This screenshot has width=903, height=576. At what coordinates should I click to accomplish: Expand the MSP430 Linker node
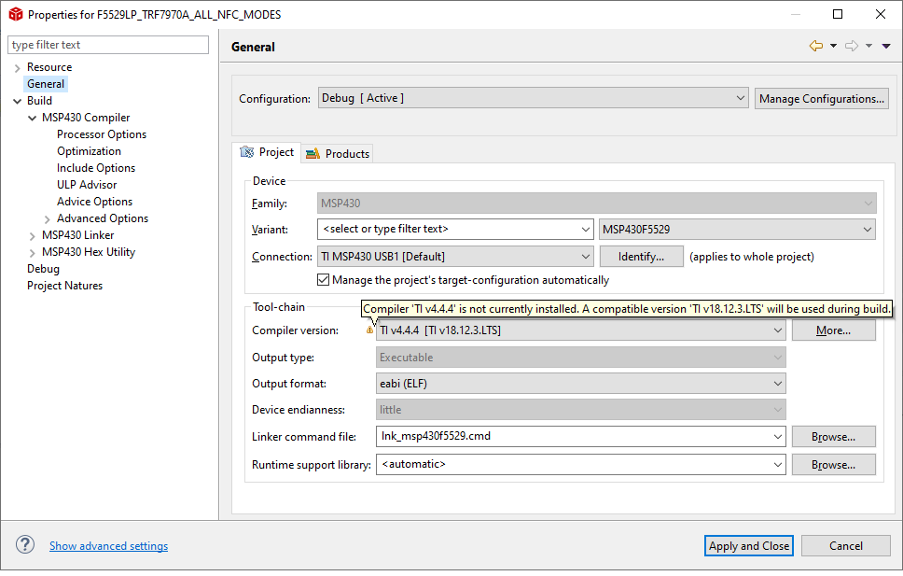pos(33,236)
